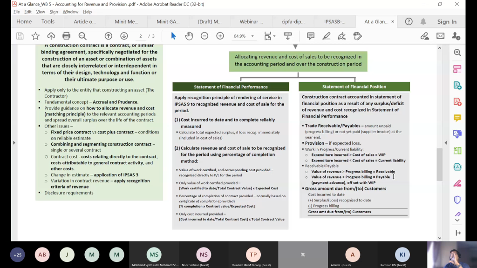
Task: Select the Highlight text pen tool
Action: pos(327,36)
